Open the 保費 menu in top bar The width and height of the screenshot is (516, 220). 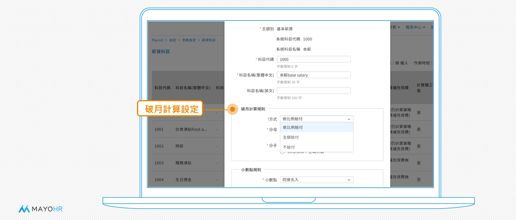(394, 27)
